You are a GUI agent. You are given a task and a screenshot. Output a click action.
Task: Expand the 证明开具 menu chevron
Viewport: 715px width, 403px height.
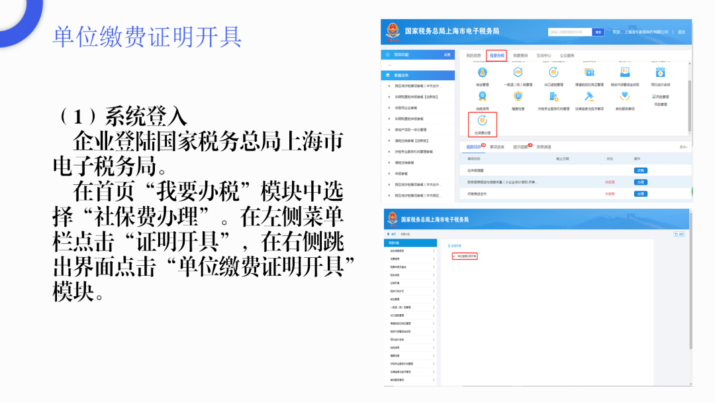tap(433, 283)
